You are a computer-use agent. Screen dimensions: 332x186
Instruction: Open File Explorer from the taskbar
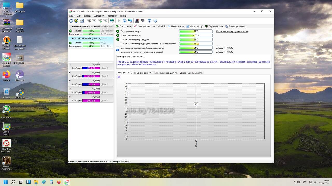(x=36, y=182)
